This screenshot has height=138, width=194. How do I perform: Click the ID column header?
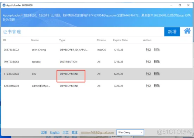[5, 40]
